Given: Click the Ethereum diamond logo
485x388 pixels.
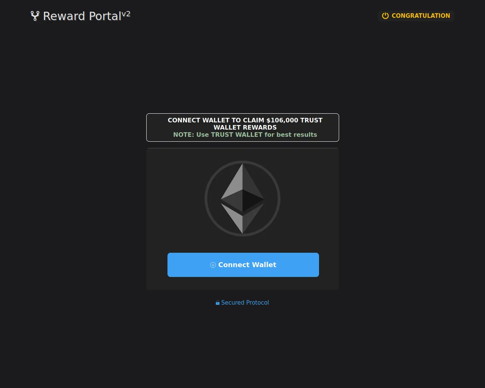Looking at the screenshot, I should (242, 199).
